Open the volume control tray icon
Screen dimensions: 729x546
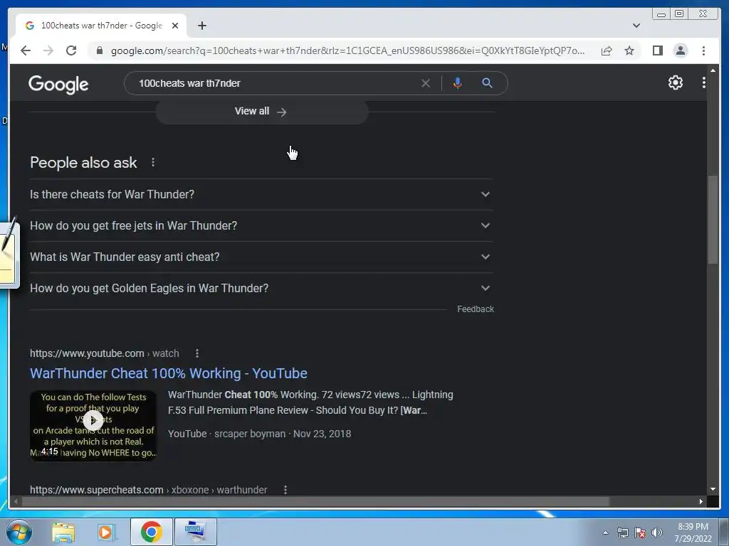(657, 532)
